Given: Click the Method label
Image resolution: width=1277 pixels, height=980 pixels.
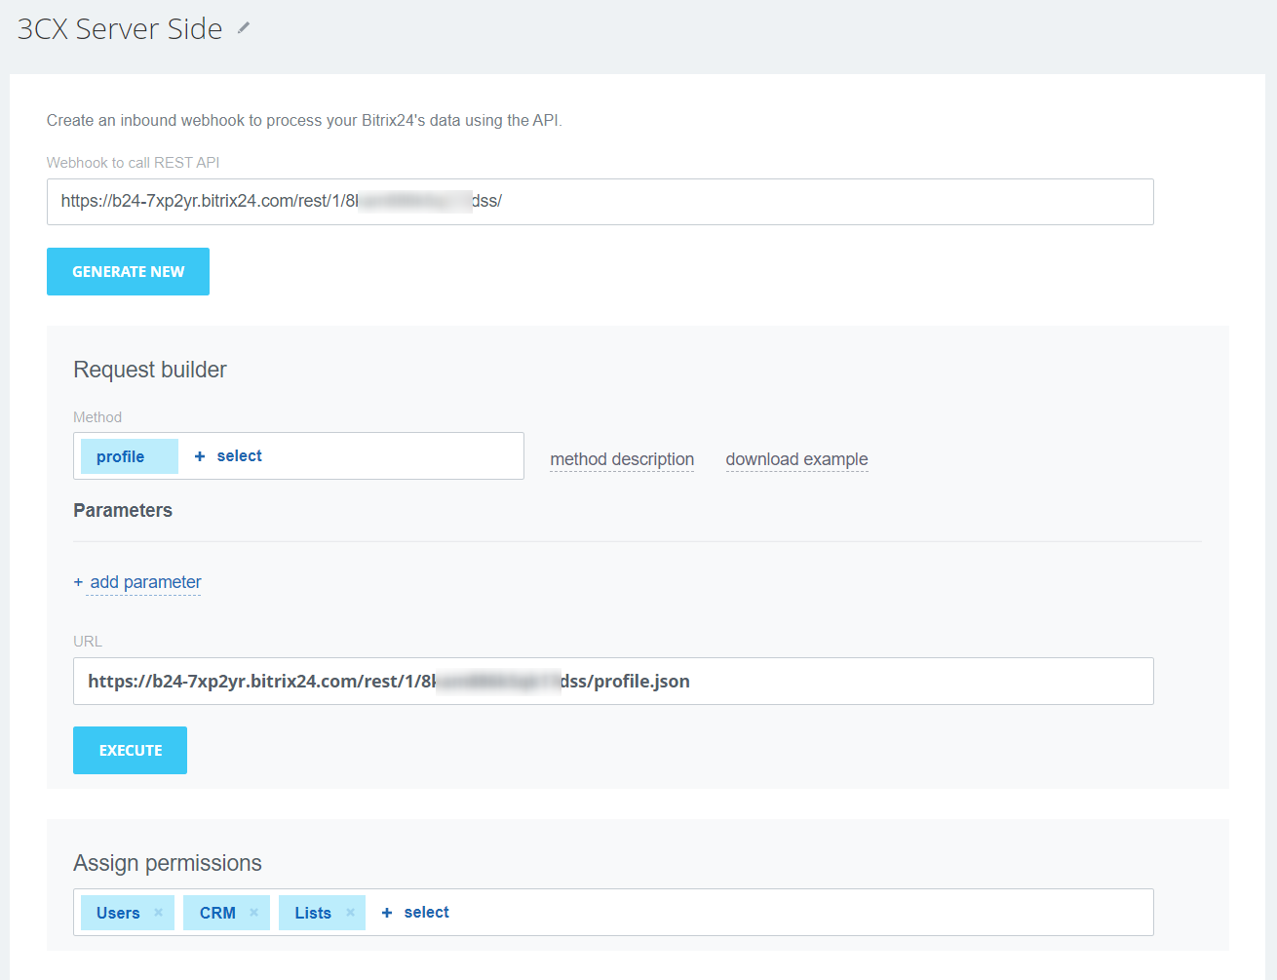Looking at the screenshot, I should [x=97, y=417].
